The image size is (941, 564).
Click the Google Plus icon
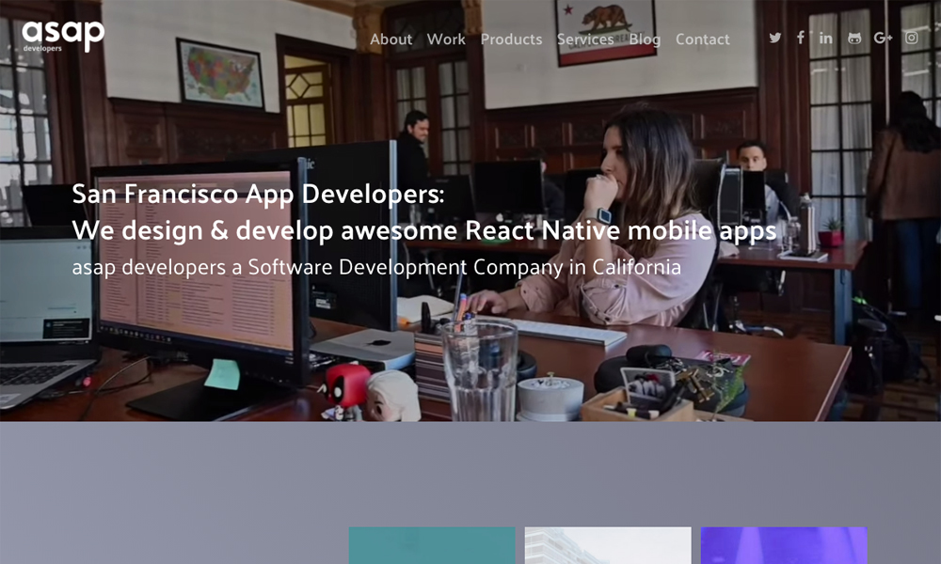pyautogui.click(x=883, y=38)
